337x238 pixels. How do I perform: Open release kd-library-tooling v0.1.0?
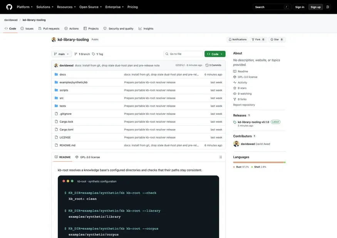(x=253, y=122)
